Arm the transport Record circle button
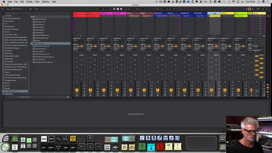272x153 pixels. [121, 9]
